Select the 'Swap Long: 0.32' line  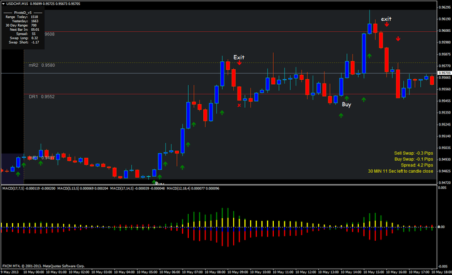pos(24,38)
